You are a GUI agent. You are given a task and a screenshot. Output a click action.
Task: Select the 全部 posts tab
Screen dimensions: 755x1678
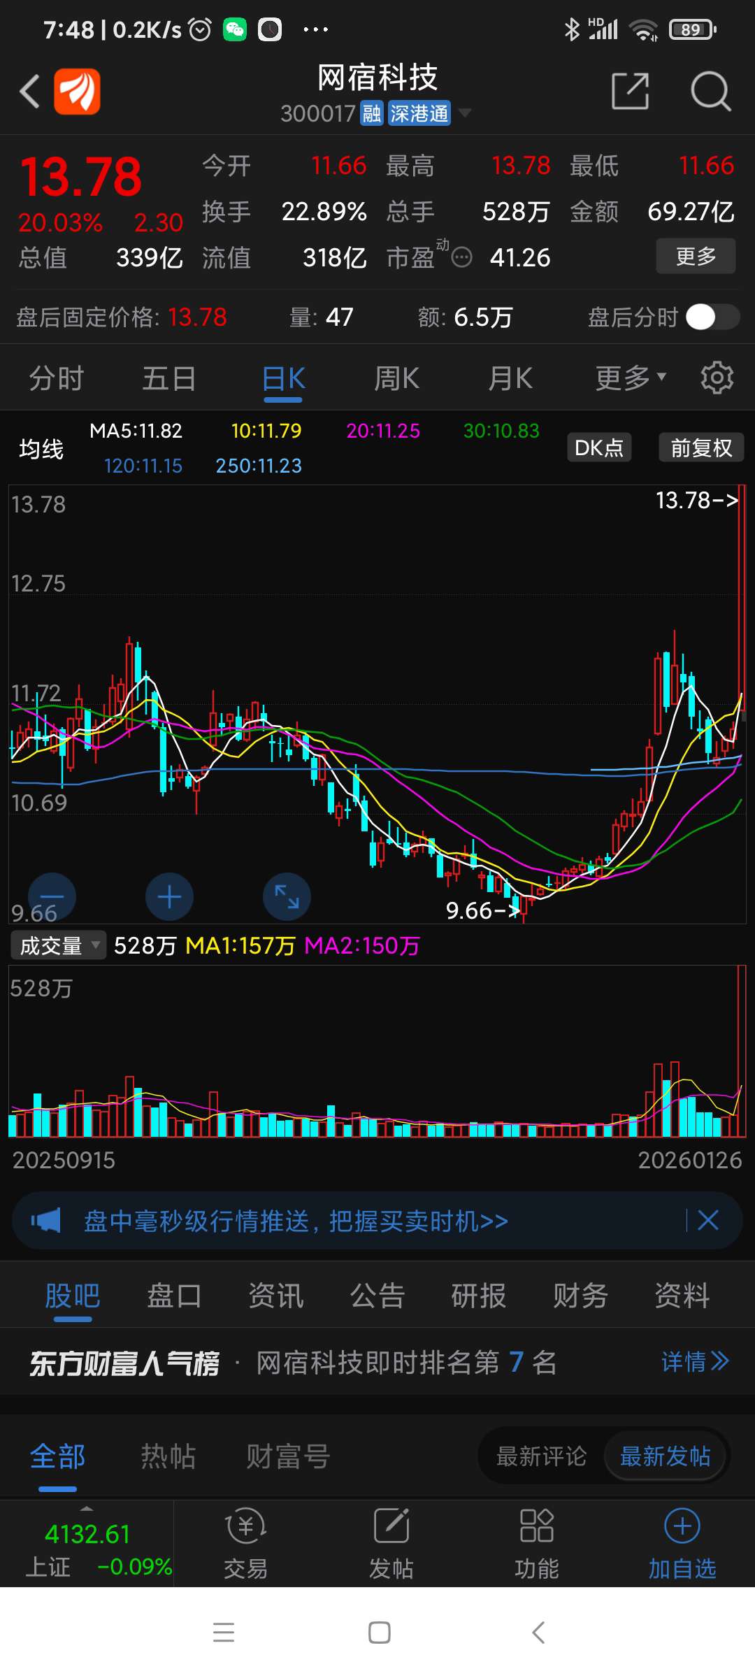(57, 1456)
